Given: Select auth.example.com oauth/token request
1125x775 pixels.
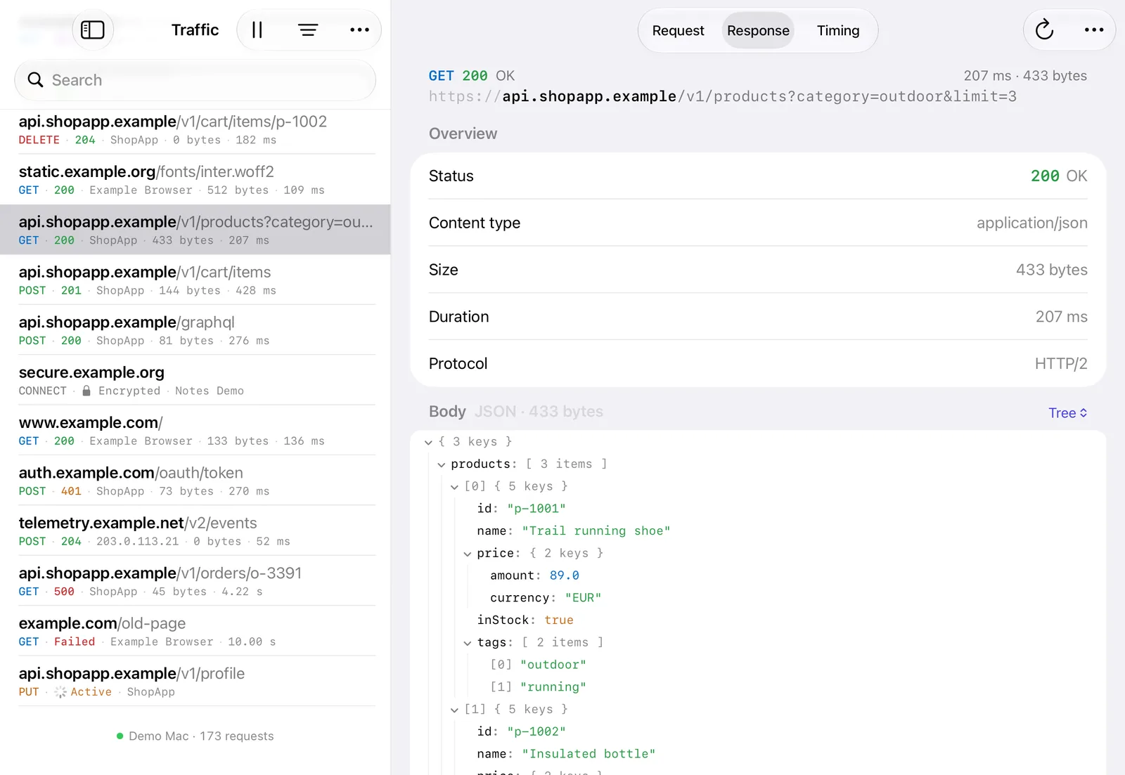Looking at the screenshot, I should [x=195, y=481].
